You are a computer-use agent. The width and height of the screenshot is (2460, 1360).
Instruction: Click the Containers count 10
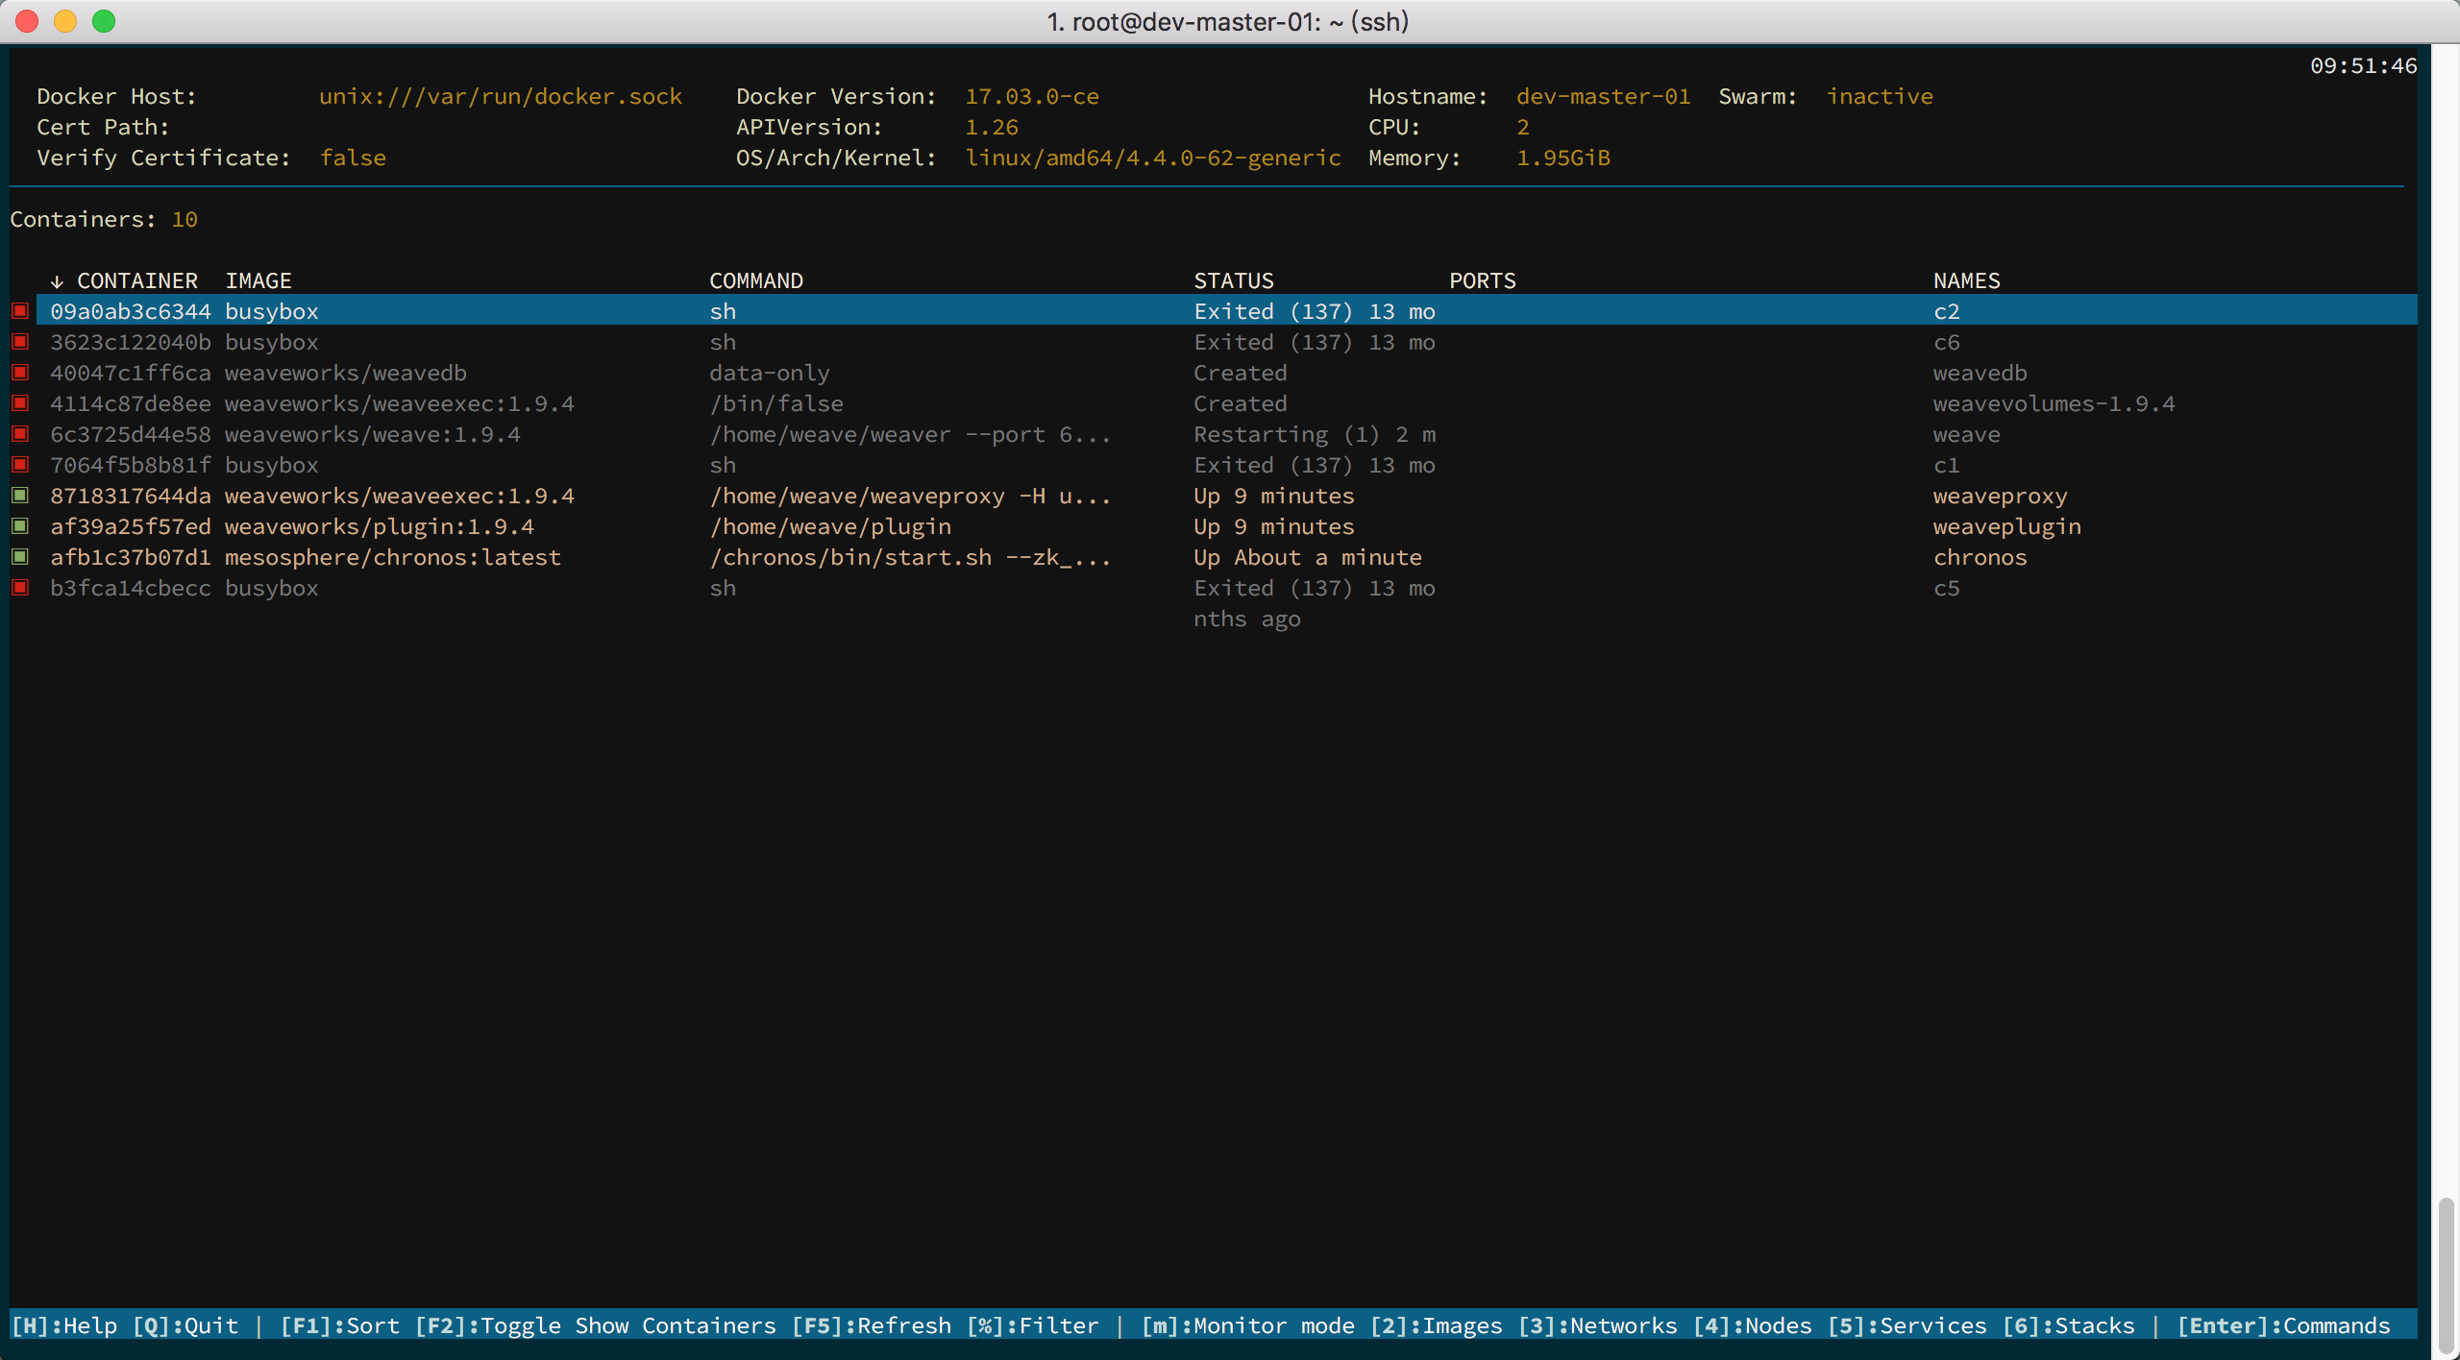[184, 219]
